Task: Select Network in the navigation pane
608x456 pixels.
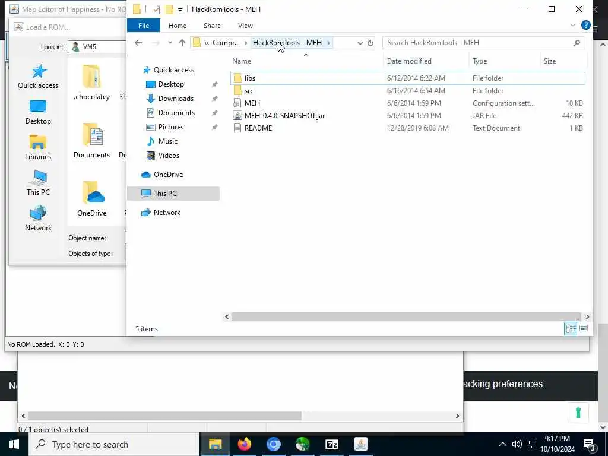Action: (167, 213)
